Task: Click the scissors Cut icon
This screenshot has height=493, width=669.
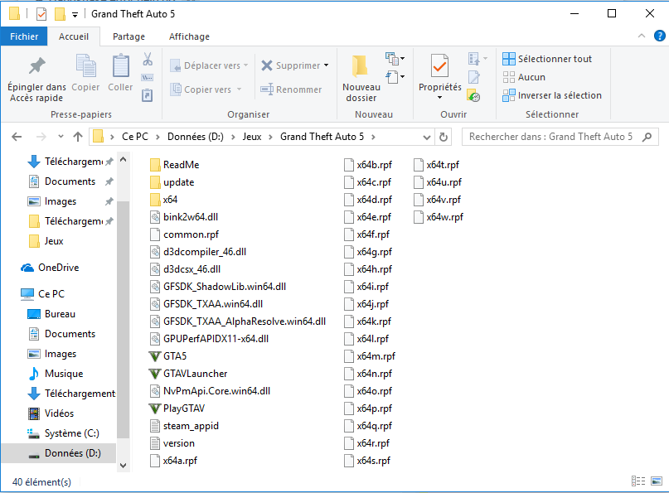Action: coord(148,59)
